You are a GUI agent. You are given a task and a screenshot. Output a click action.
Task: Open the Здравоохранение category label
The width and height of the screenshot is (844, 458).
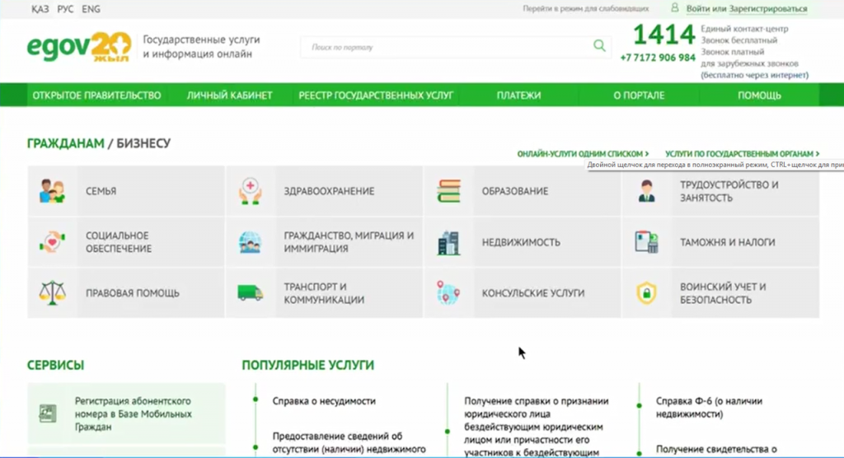329,191
